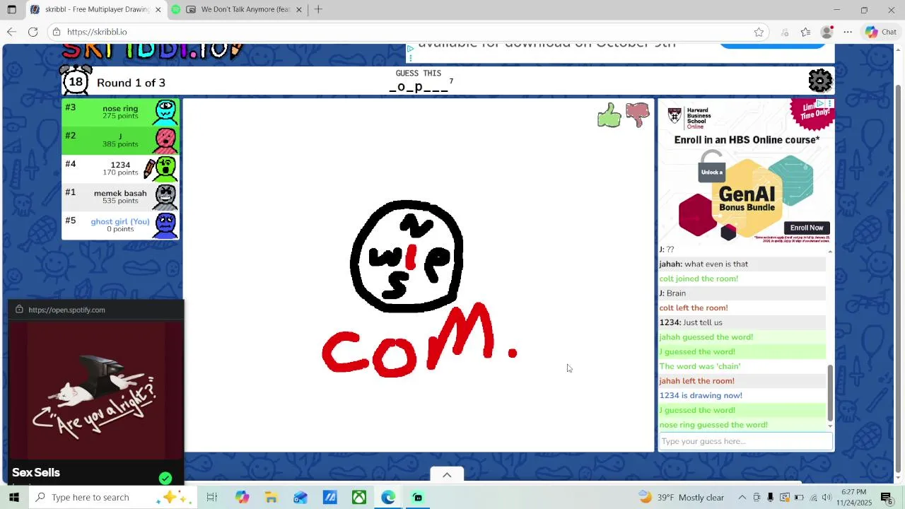Viewport: 905px width, 509px height.
Task: Open the browser profile account icon
Action: (x=827, y=32)
